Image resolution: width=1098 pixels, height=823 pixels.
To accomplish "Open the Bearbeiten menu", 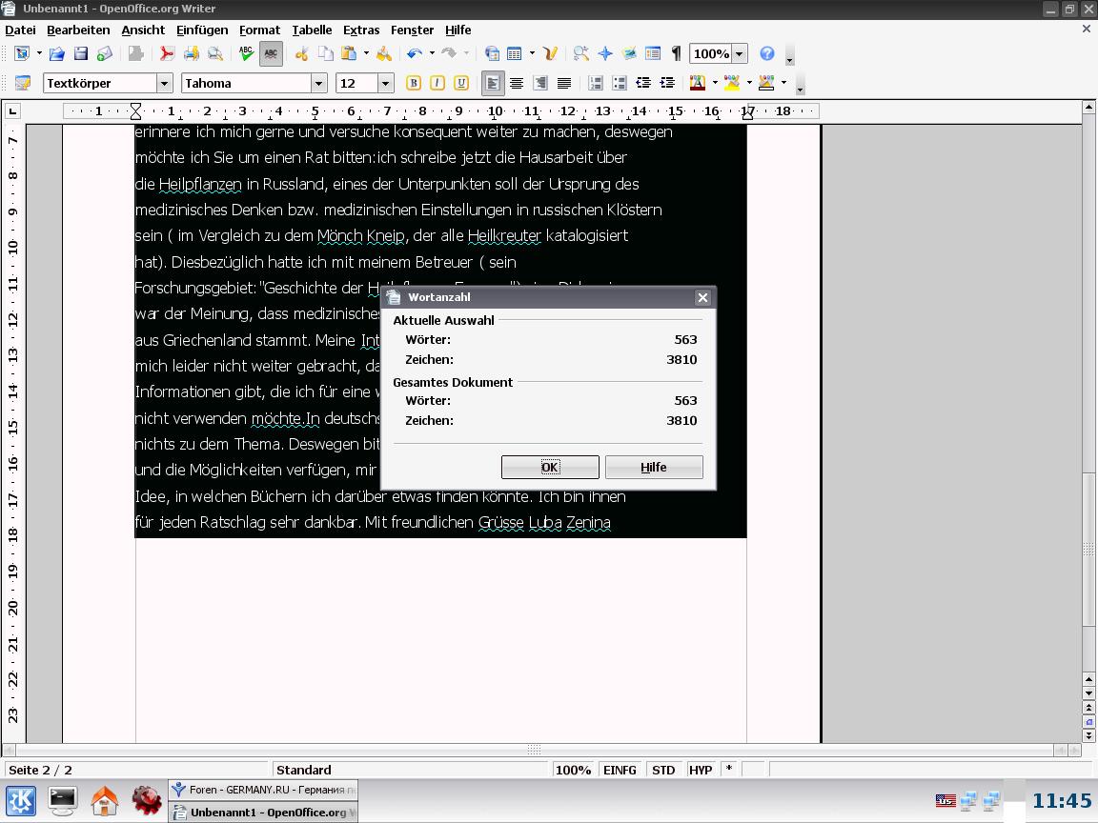I will 78,30.
